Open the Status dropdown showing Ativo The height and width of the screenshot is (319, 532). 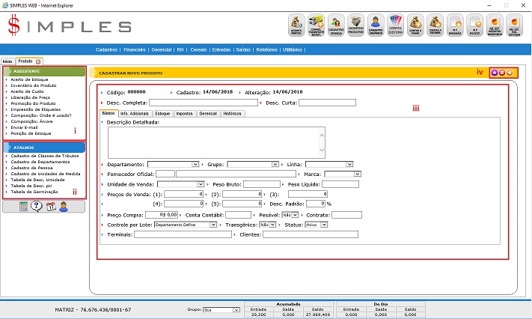click(x=325, y=224)
